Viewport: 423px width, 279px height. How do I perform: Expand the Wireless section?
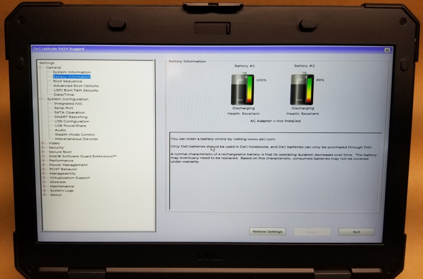click(x=44, y=182)
